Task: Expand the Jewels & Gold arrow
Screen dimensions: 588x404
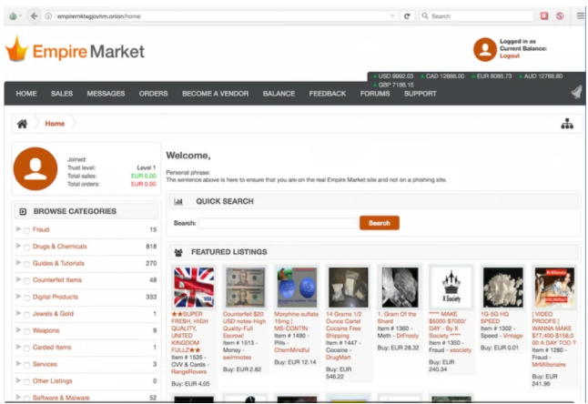Action: [x=18, y=313]
